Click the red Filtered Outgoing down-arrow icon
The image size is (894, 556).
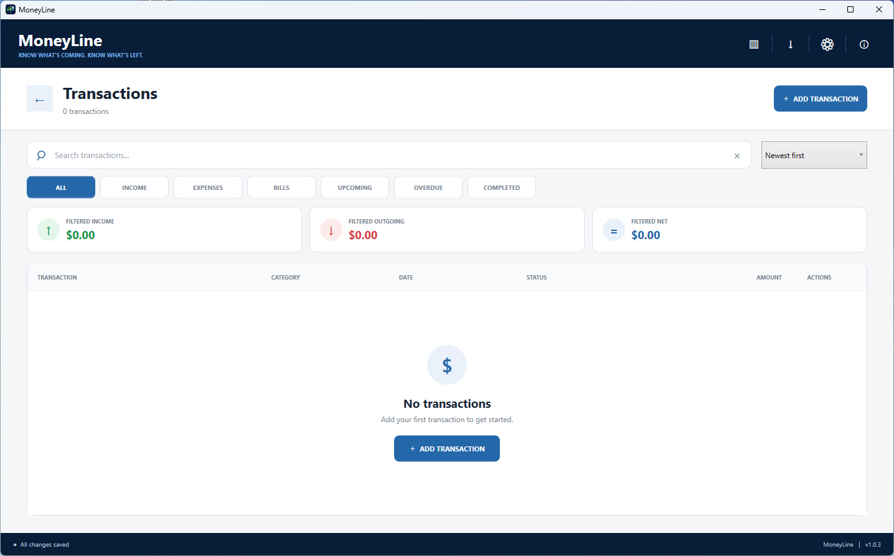pyautogui.click(x=331, y=230)
